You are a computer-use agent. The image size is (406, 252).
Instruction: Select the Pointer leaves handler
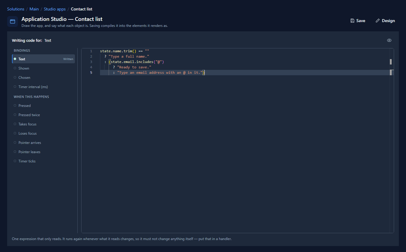(43, 152)
